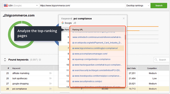
Task: Open the investopedia.com pci-compliance link
Action: pos(98,76)
